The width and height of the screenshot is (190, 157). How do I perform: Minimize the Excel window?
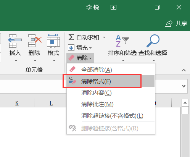(135, 7)
